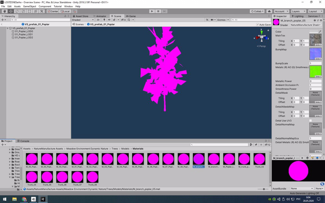This screenshot has width=325, height=203.
Task: Open the Layout dropdown
Action: click(x=316, y=11)
